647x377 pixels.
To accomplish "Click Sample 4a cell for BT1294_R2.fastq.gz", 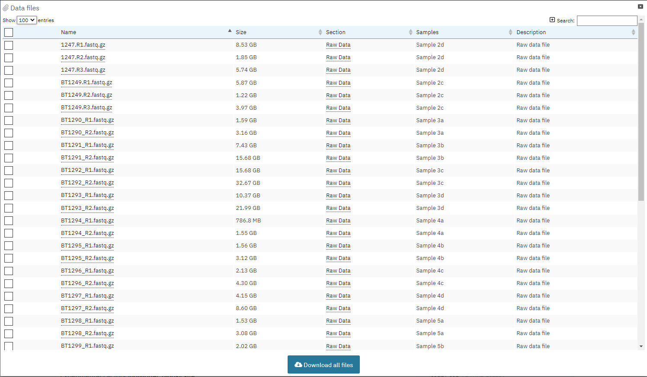I will tap(430, 233).
